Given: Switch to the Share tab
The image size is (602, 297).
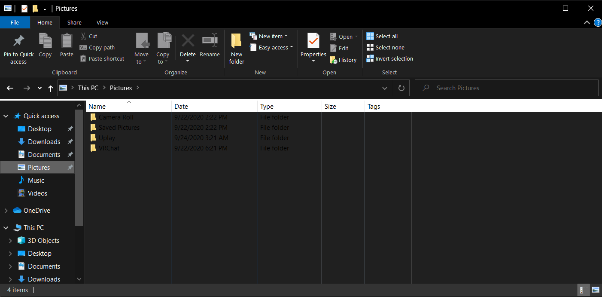Looking at the screenshot, I should [74, 23].
